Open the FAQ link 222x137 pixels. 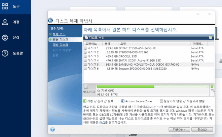(x=102, y=123)
